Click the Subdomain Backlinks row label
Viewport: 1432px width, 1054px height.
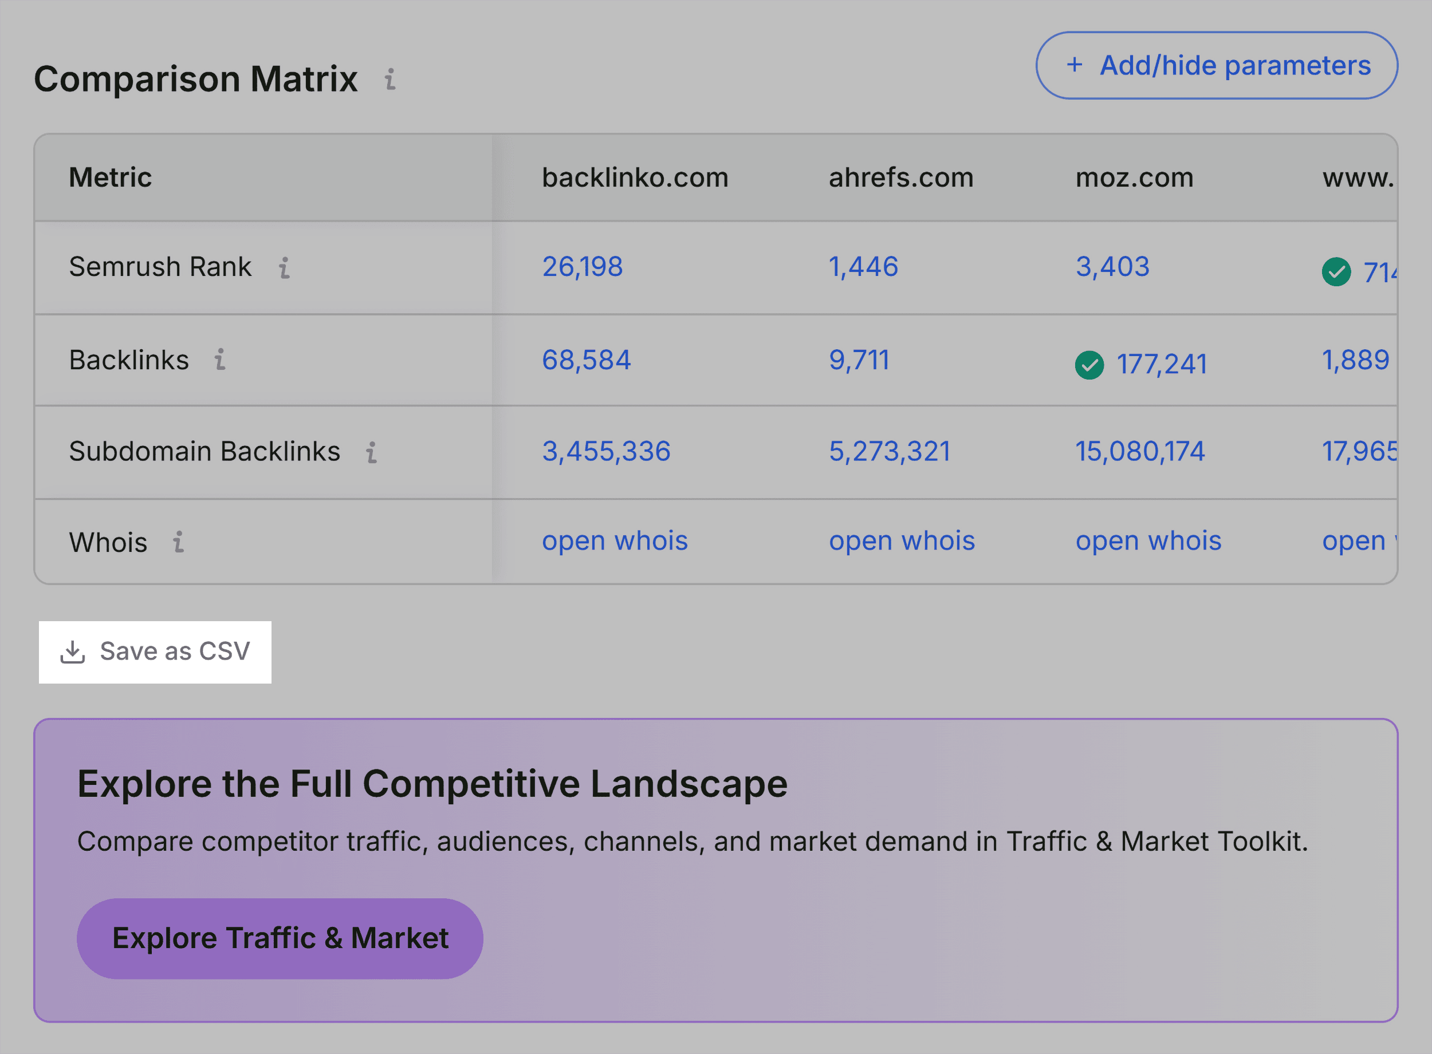(x=204, y=452)
